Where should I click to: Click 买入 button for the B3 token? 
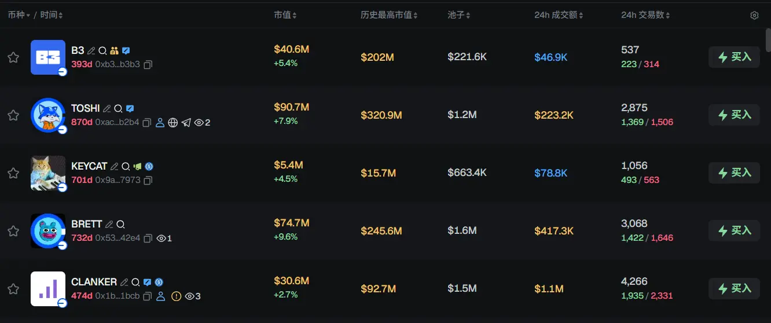(734, 57)
